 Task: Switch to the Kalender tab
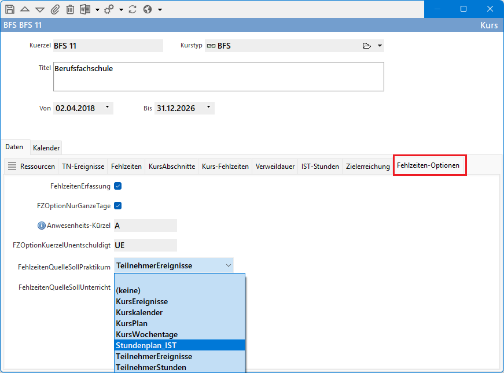coord(46,148)
